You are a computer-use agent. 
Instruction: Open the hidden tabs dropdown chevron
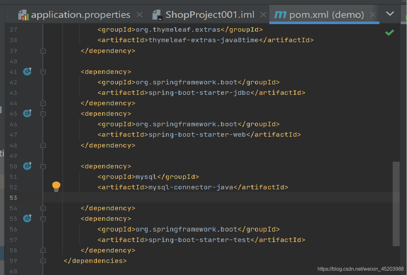tap(390, 14)
